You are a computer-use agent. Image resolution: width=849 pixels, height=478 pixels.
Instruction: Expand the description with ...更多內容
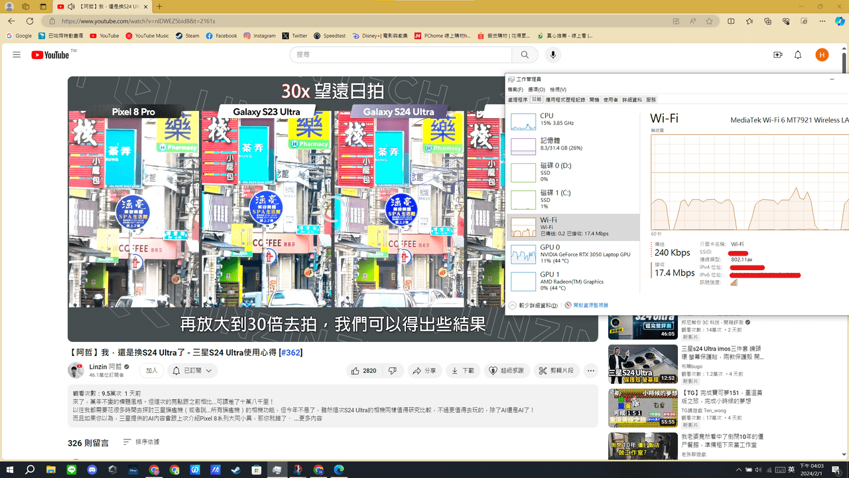click(x=308, y=418)
